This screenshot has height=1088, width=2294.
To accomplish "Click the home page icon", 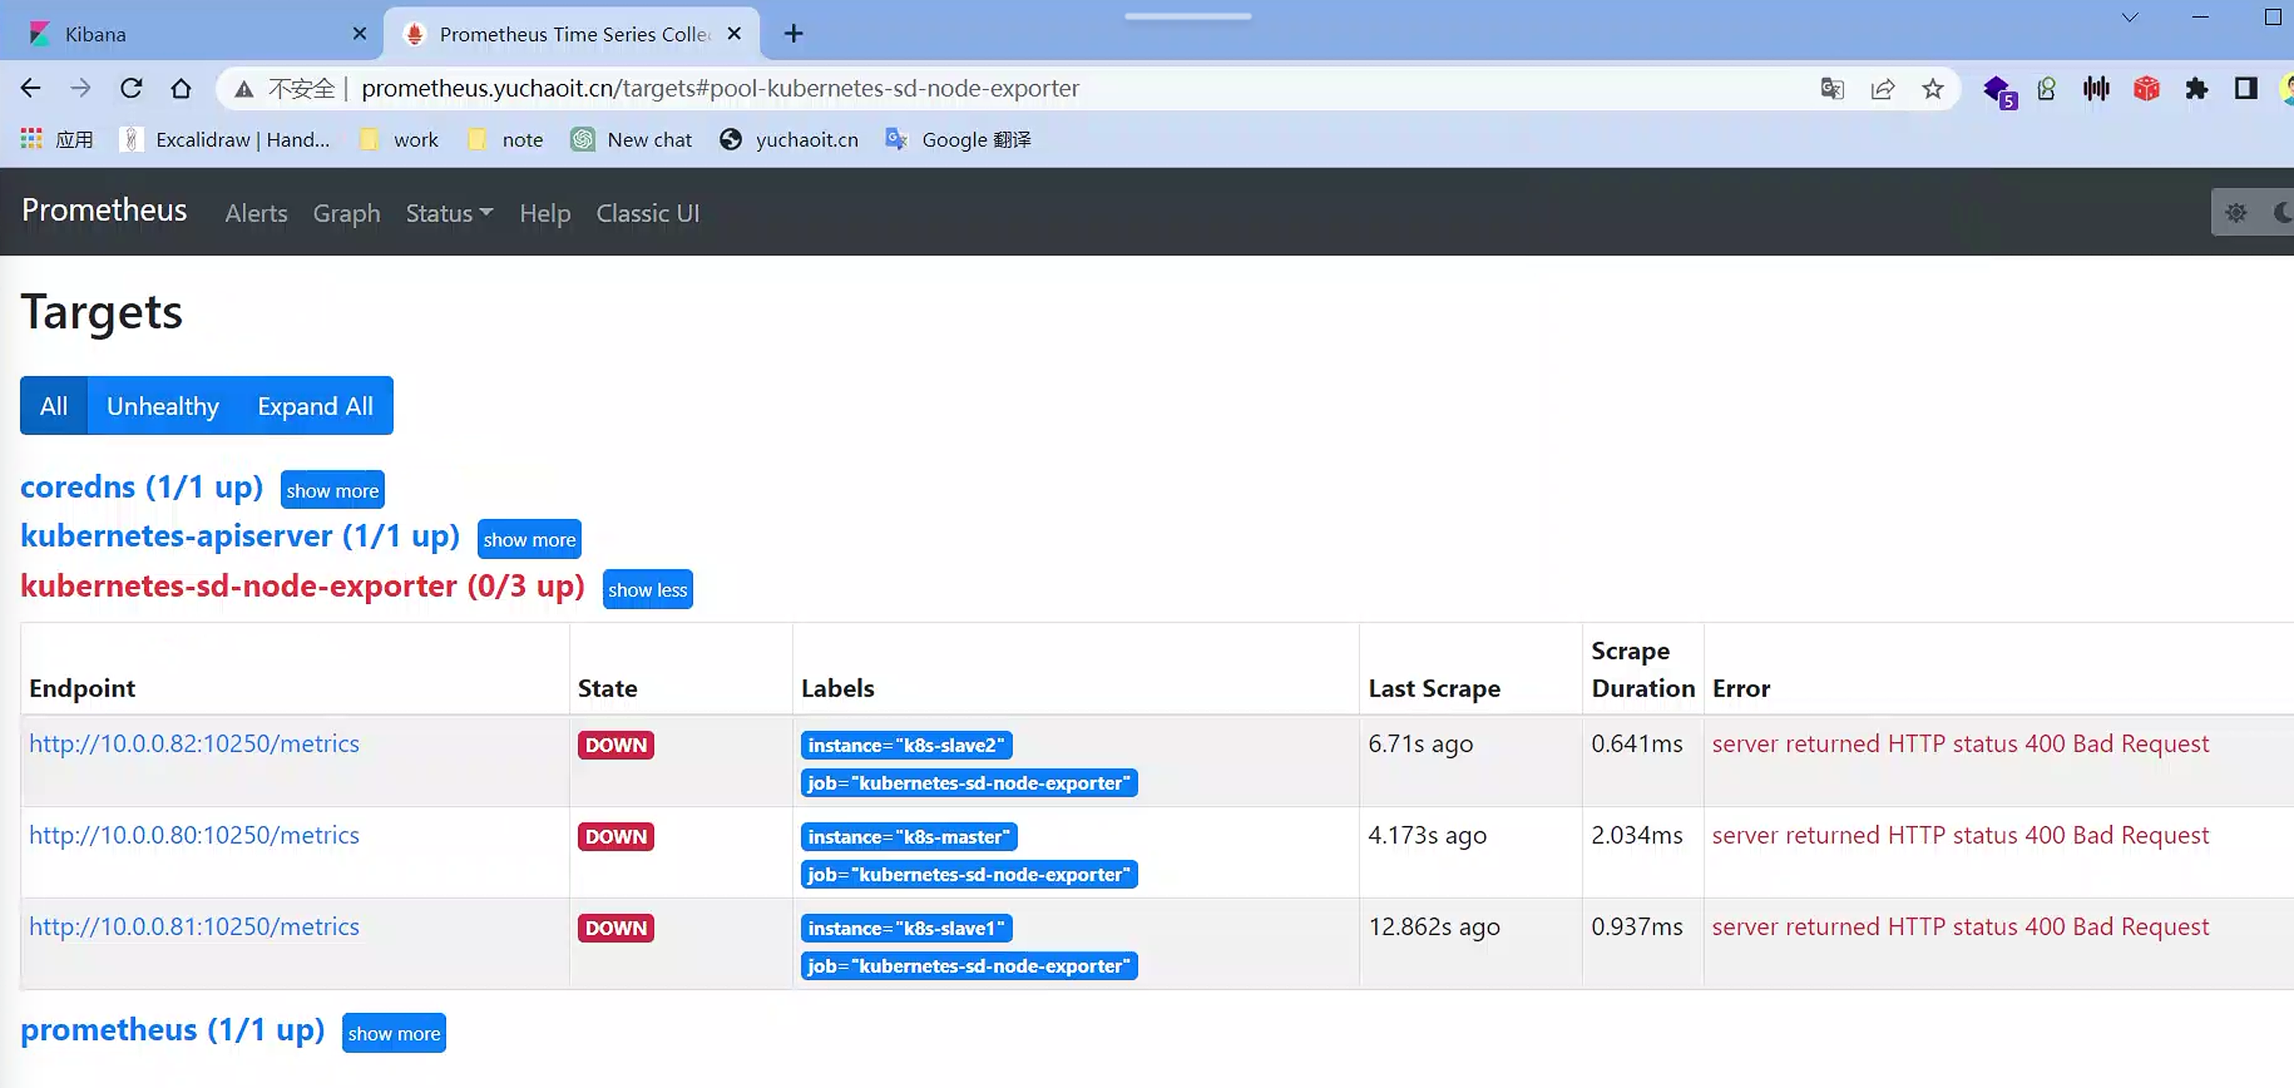I will (181, 88).
